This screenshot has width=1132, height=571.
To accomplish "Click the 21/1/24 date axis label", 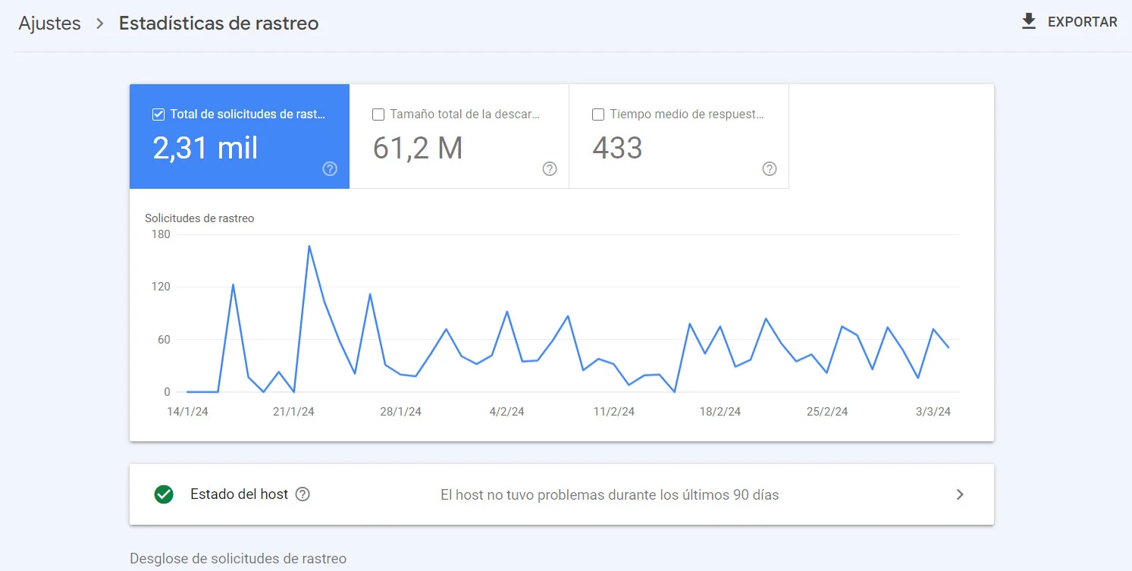I will (x=293, y=412).
